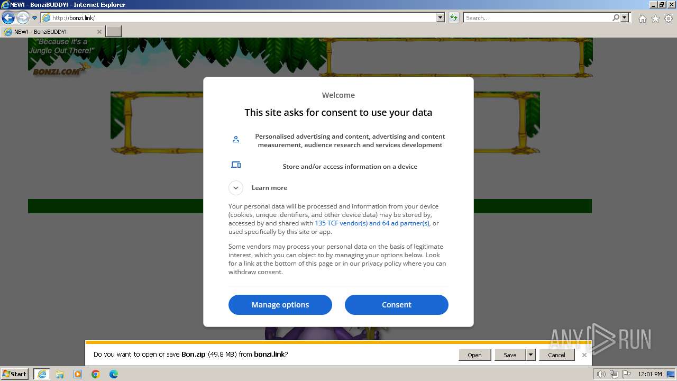Image resolution: width=677 pixels, height=381 pixels.
Task: Click the device storage icon
Action: 236,165
